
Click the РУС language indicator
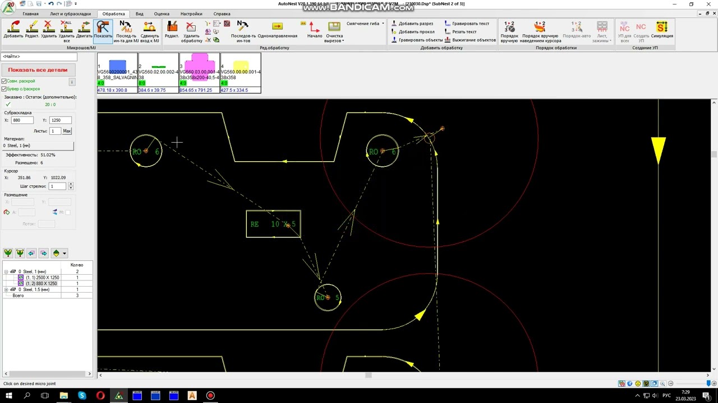[x=667, y=396]
